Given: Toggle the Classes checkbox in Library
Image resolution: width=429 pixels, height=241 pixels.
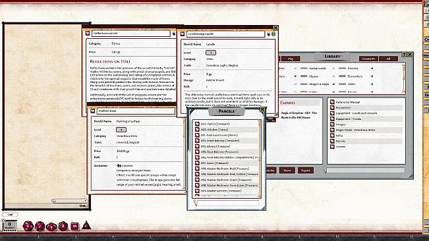Looking at the screenshot, I should 333,76.
